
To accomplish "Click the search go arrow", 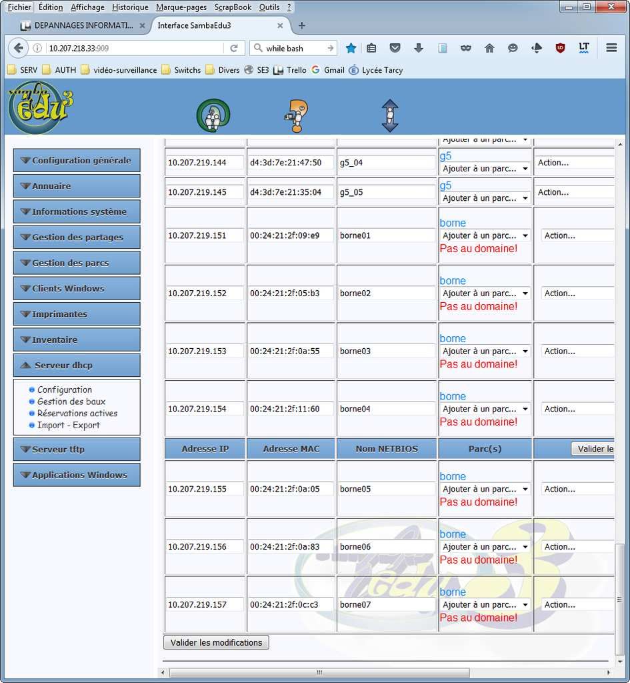I will (x=331, y=48).
